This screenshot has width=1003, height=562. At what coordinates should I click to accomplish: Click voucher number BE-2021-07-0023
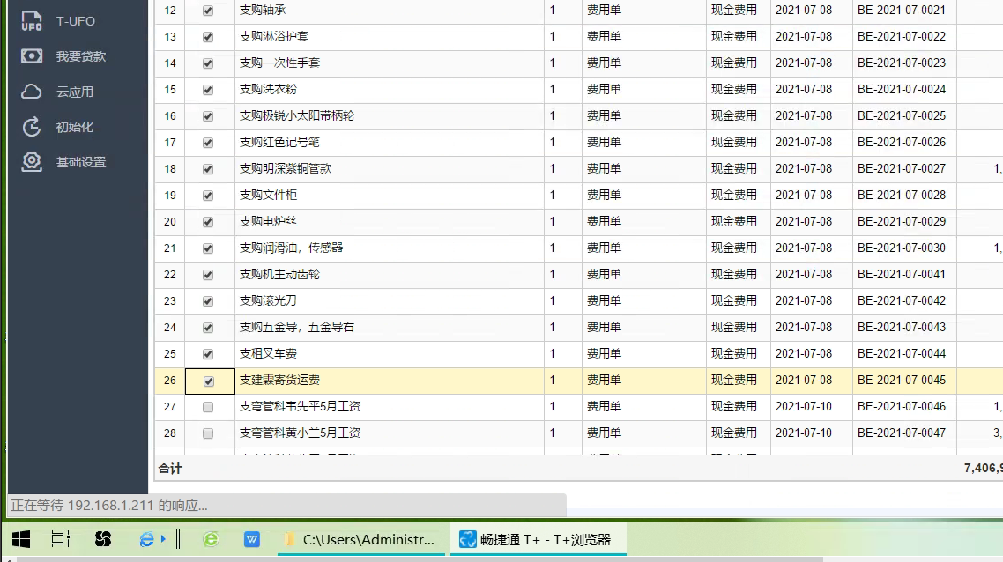click(902, 63)
